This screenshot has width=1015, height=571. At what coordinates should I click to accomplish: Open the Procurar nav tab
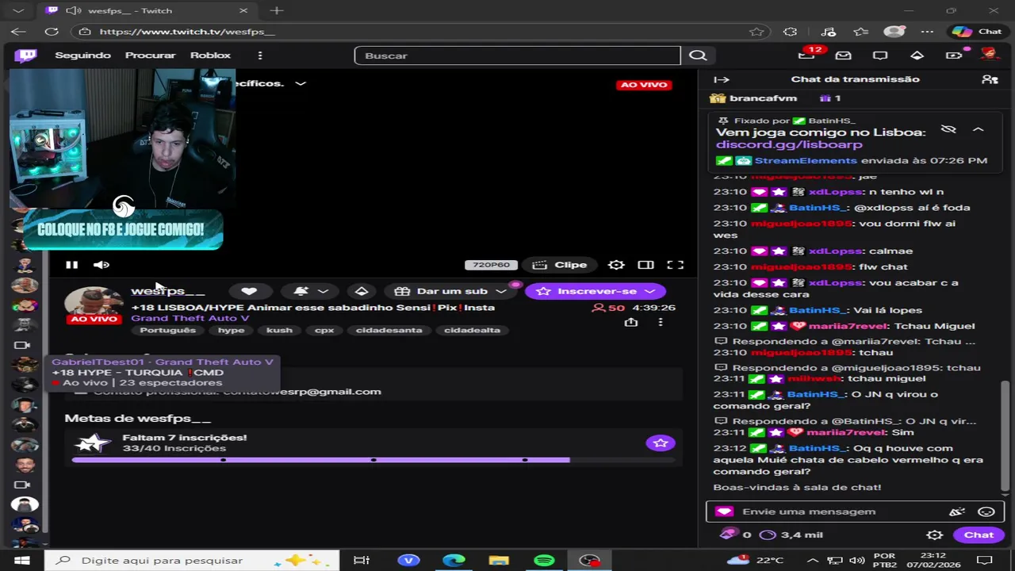(x=150, y=56)
